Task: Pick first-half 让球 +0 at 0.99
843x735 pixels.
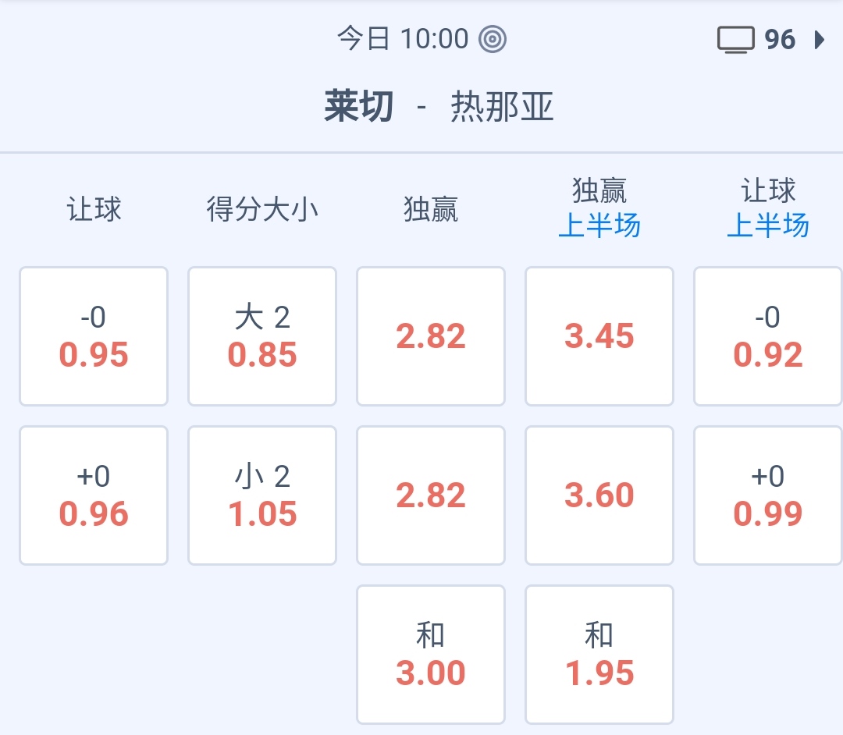Action: (x=768, y=495)
